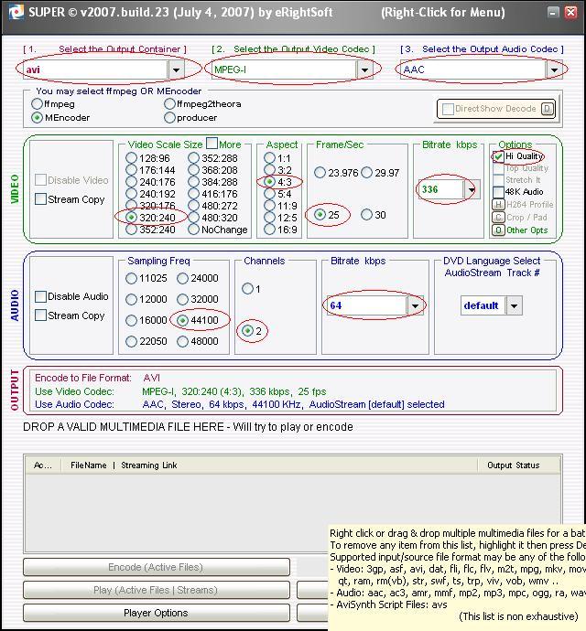This screenshot has height=631, width=586.
Task: Enable video Stream Copy checkbox
Action: point(40,199)
